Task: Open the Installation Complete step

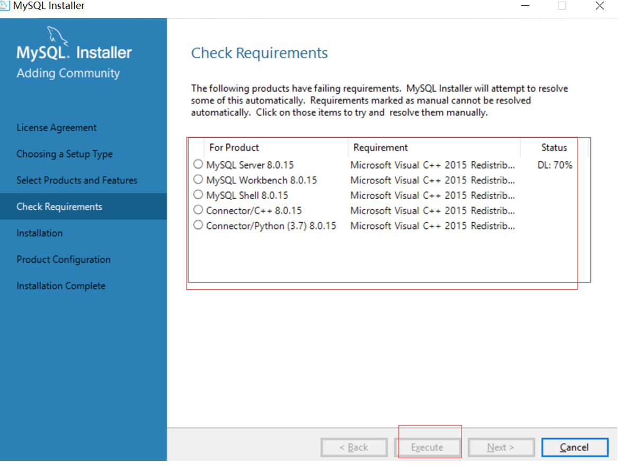Action: pyautogui.click(x=61, y=286)
